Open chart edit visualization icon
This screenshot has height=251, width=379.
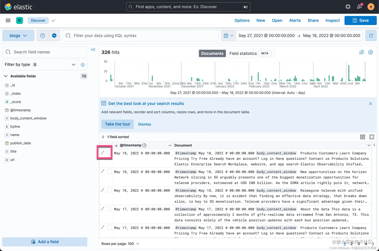click(361, 52)
